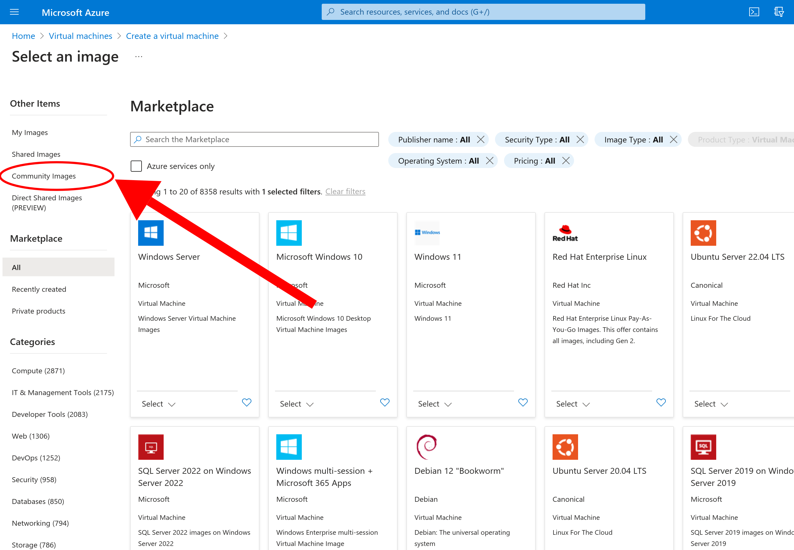
Task: Favorite Red Hat Enterprise Linux heart
Action: tap(661, 403)
